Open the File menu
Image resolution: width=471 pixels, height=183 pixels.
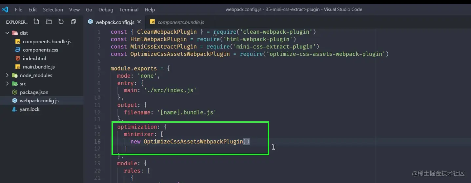(x=19, y=10)
